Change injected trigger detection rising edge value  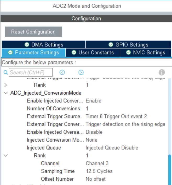pos(125,124)
